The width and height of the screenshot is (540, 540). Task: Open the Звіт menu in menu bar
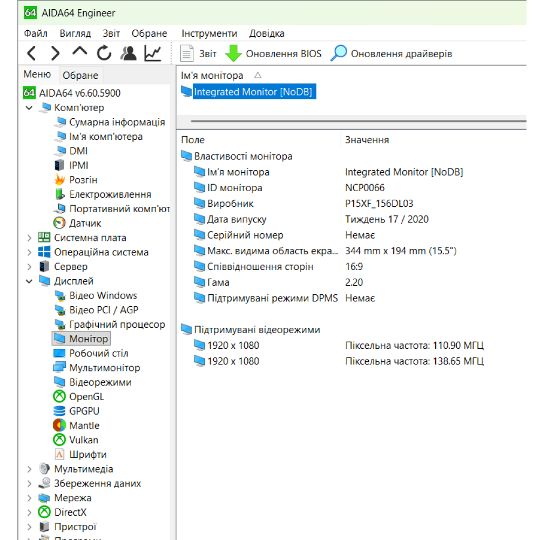[x=111, y=33]
